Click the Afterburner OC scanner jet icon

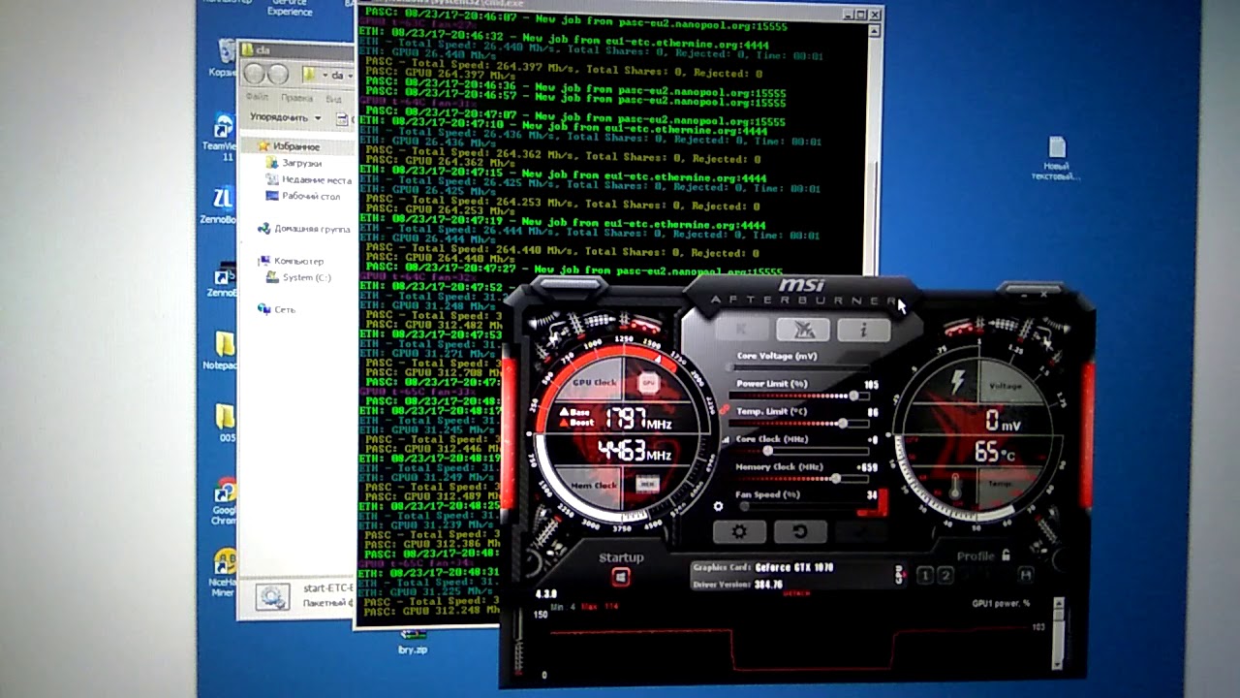click(x=802, y=331)
